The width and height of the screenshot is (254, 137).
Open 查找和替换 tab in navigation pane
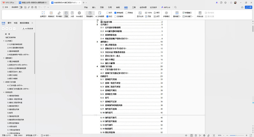[24, 23]
